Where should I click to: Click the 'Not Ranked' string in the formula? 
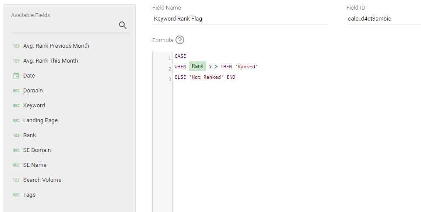tap(207, 77)
